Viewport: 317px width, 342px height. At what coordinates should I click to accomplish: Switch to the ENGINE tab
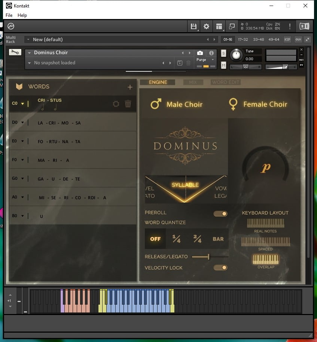[158, 82]
